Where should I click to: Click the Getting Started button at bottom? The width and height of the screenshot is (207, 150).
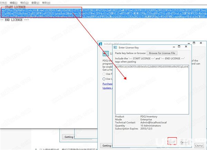click(106, 146)
